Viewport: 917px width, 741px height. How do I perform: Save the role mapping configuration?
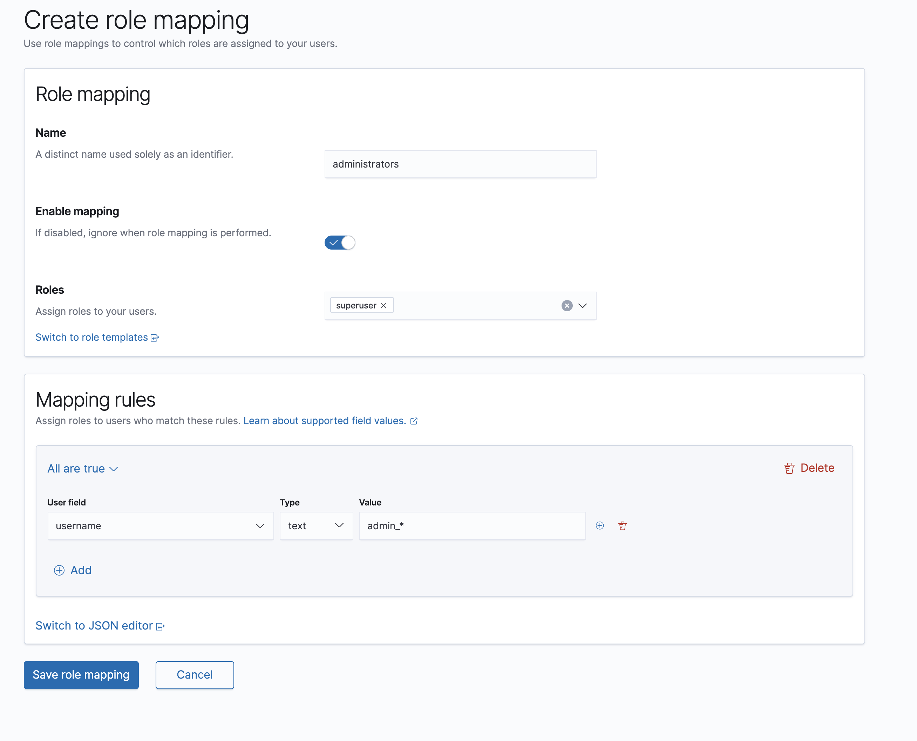click(x=82, y=674)
